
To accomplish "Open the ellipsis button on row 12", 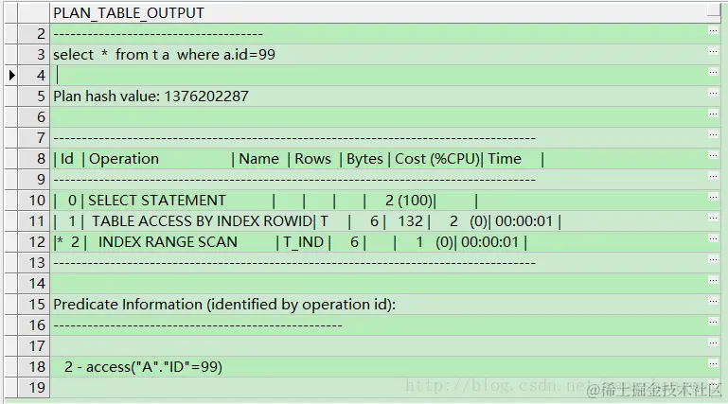I will click(714, 238).
